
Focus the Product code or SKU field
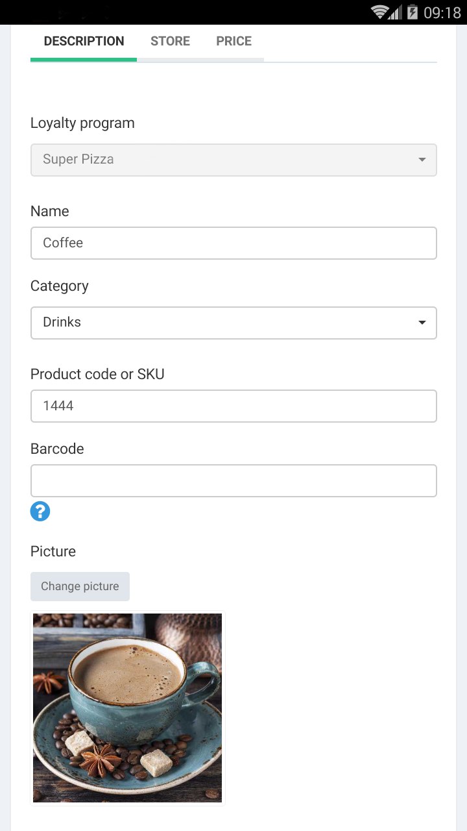[233, 406]
